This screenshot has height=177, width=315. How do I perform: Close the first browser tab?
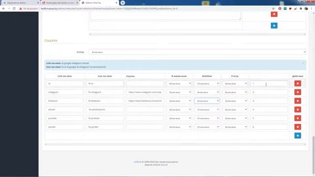click(38, 3)
